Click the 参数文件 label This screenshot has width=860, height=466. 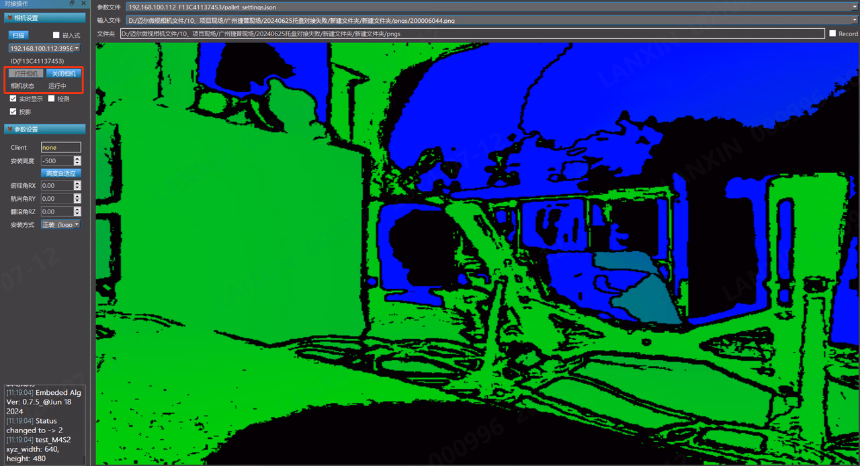coord(109,7)
